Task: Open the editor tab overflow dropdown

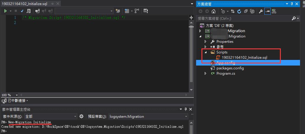Action: 192,4
